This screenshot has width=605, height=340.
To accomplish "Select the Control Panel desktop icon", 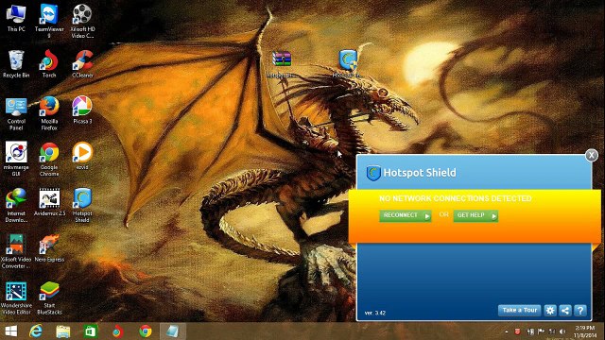I will pos(16,113).
